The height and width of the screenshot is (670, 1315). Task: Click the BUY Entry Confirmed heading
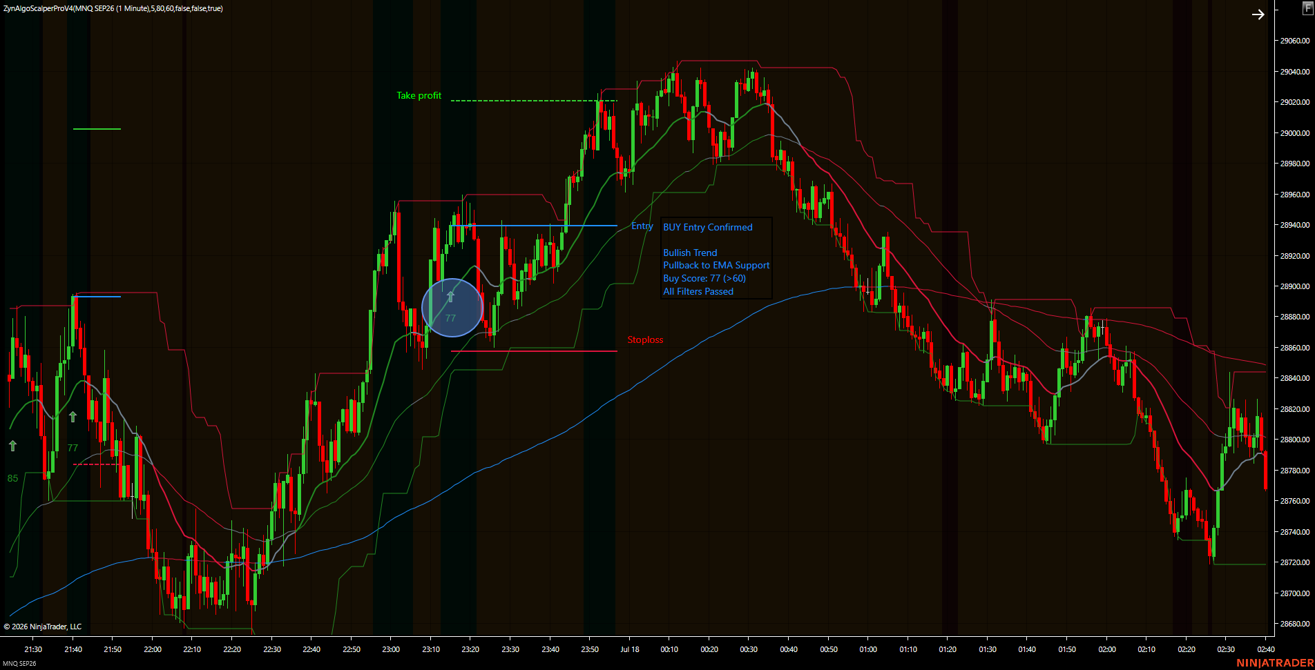pos(707,227)
